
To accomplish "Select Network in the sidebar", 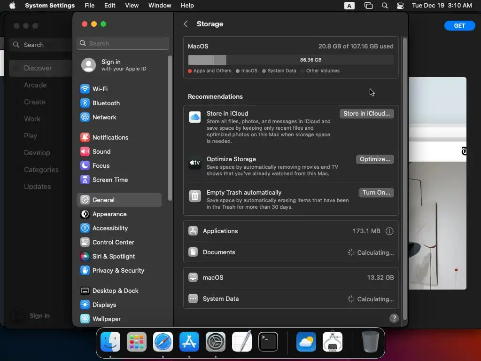I will (119, 117).
